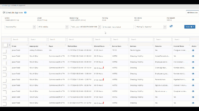The width and height of the screenshot is (199, 111).
Task: Click red alert mark in 07:00 AM row
Action: (104, 68)
